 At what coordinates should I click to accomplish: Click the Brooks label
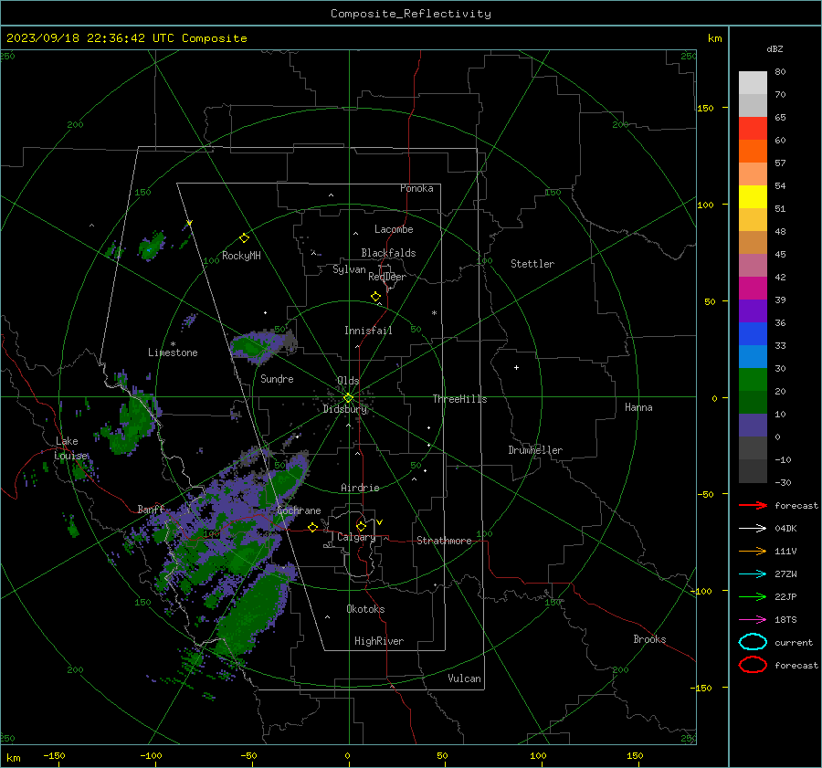click(649, 639)
